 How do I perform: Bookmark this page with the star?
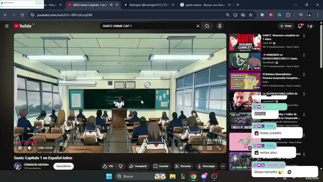tap(250, 15)
